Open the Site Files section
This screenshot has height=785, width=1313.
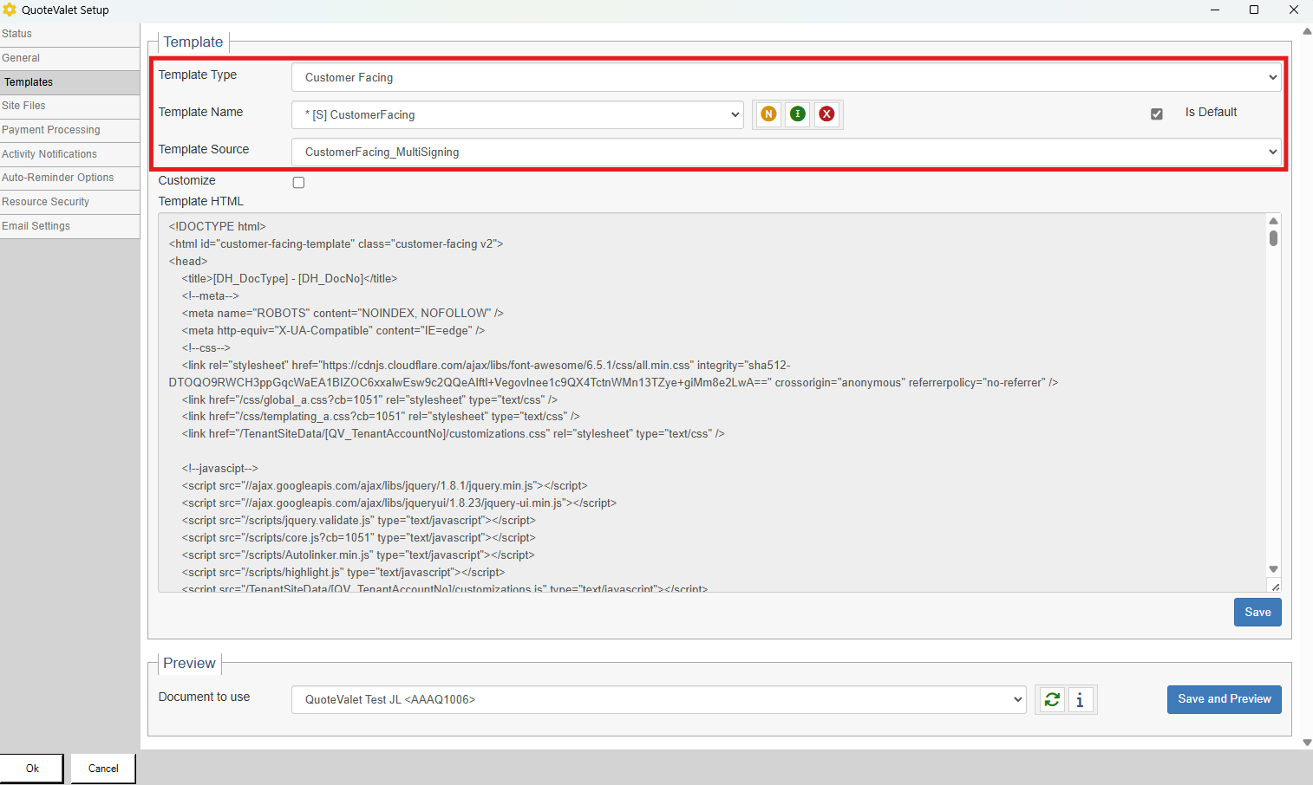(69, 106)
